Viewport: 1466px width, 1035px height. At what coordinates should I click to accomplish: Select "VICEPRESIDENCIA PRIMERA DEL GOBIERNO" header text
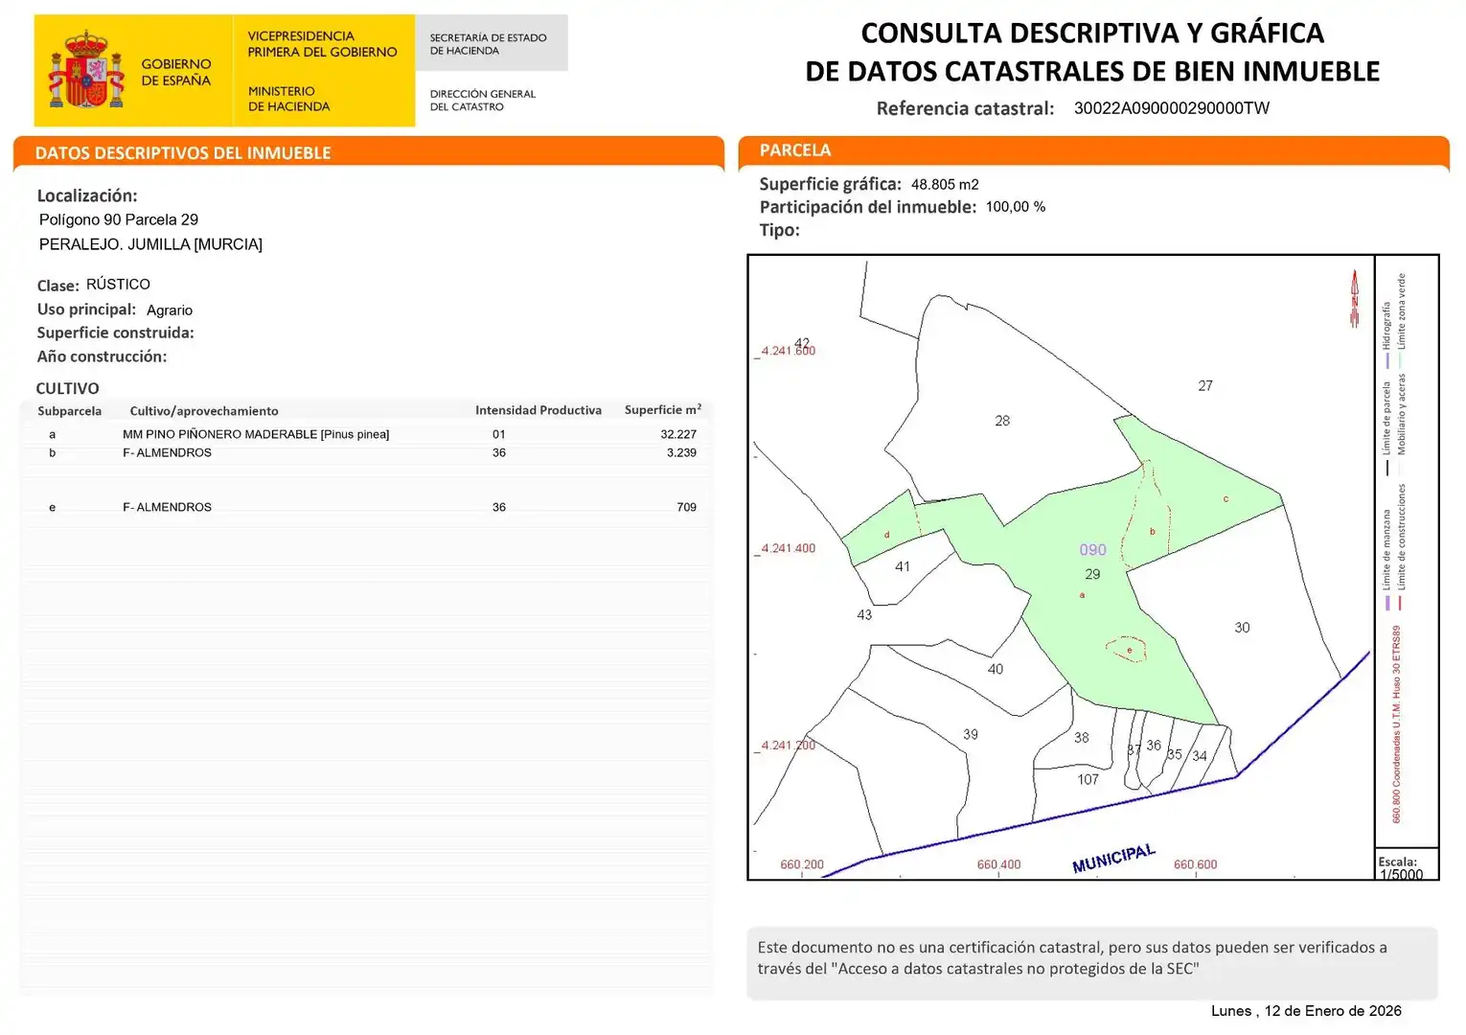322,44
